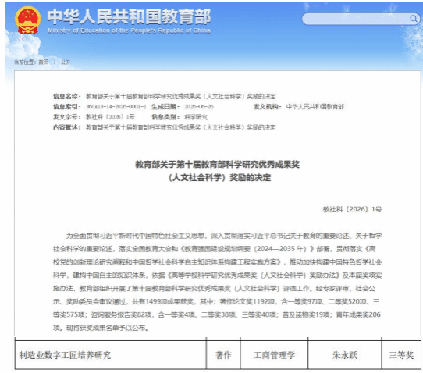
Task: Select the table cell 著作
Action: [223, 355]
